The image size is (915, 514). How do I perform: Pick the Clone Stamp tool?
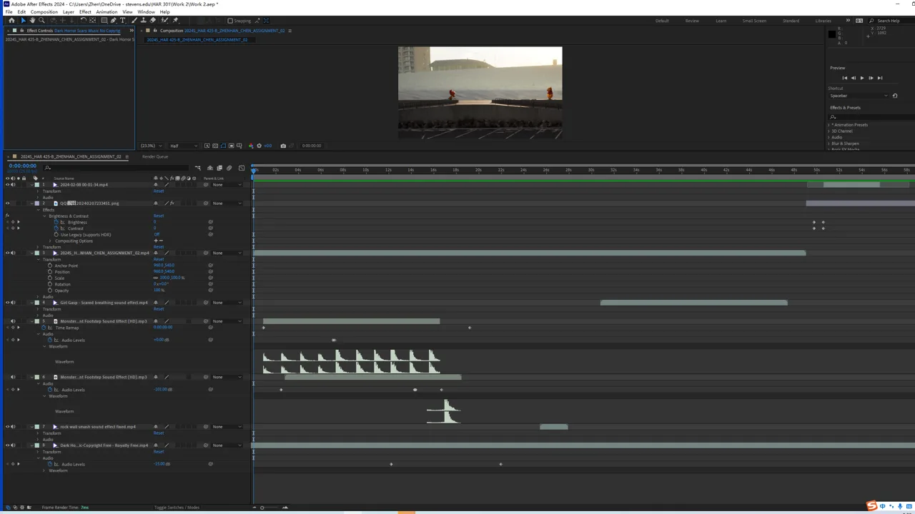click(143, 21)
